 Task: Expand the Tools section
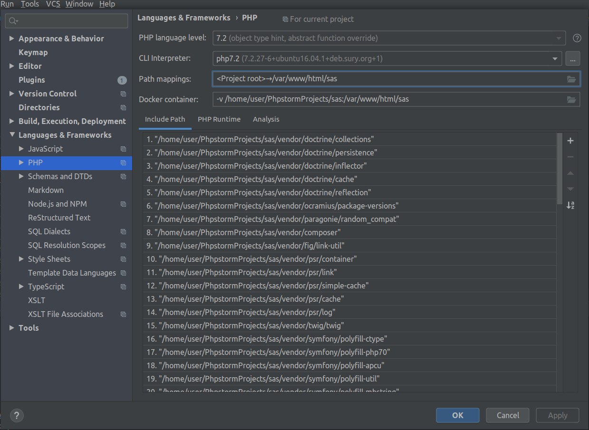coord(12,328)
